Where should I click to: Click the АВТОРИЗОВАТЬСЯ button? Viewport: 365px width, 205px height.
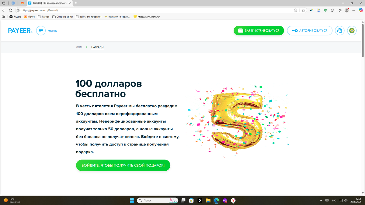click(x=310, y=31)
